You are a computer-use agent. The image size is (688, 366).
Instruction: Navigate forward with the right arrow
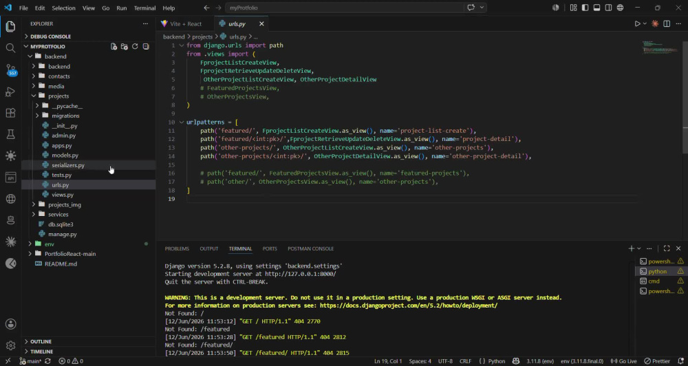click(219, 8)
